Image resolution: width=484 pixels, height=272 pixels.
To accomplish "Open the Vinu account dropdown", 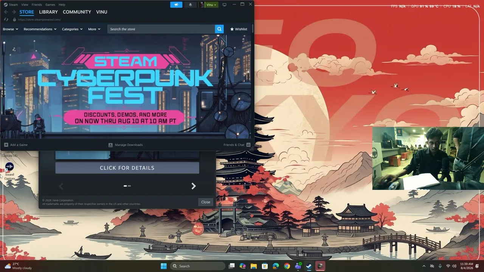I will (212, 5).
